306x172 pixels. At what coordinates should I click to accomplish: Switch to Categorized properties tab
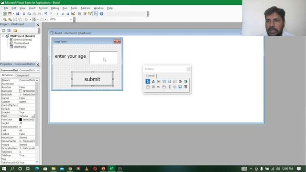[22, 75]
